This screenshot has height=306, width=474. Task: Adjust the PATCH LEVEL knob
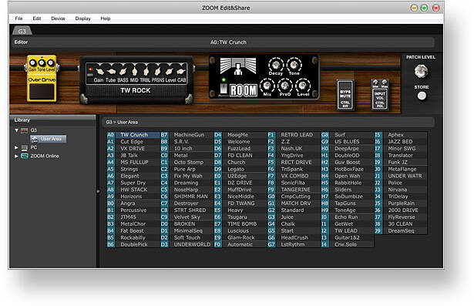click(x=421, y=72)
